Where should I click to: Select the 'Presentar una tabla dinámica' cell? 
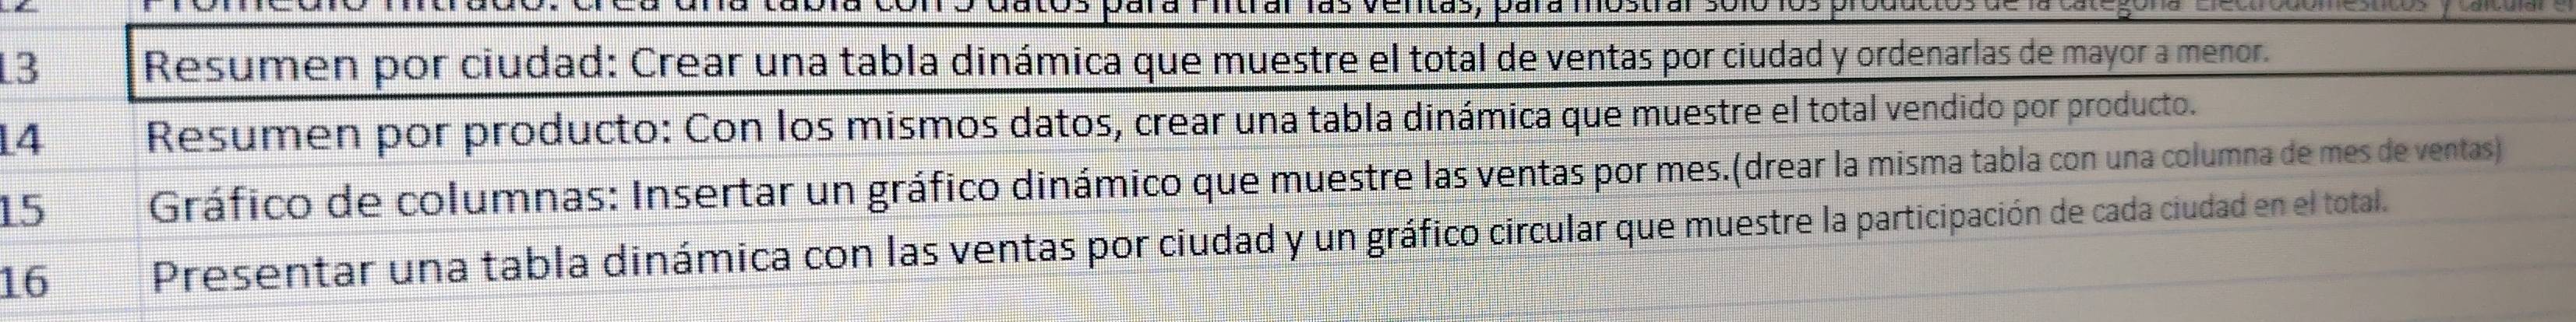(x=1352, y=261)
